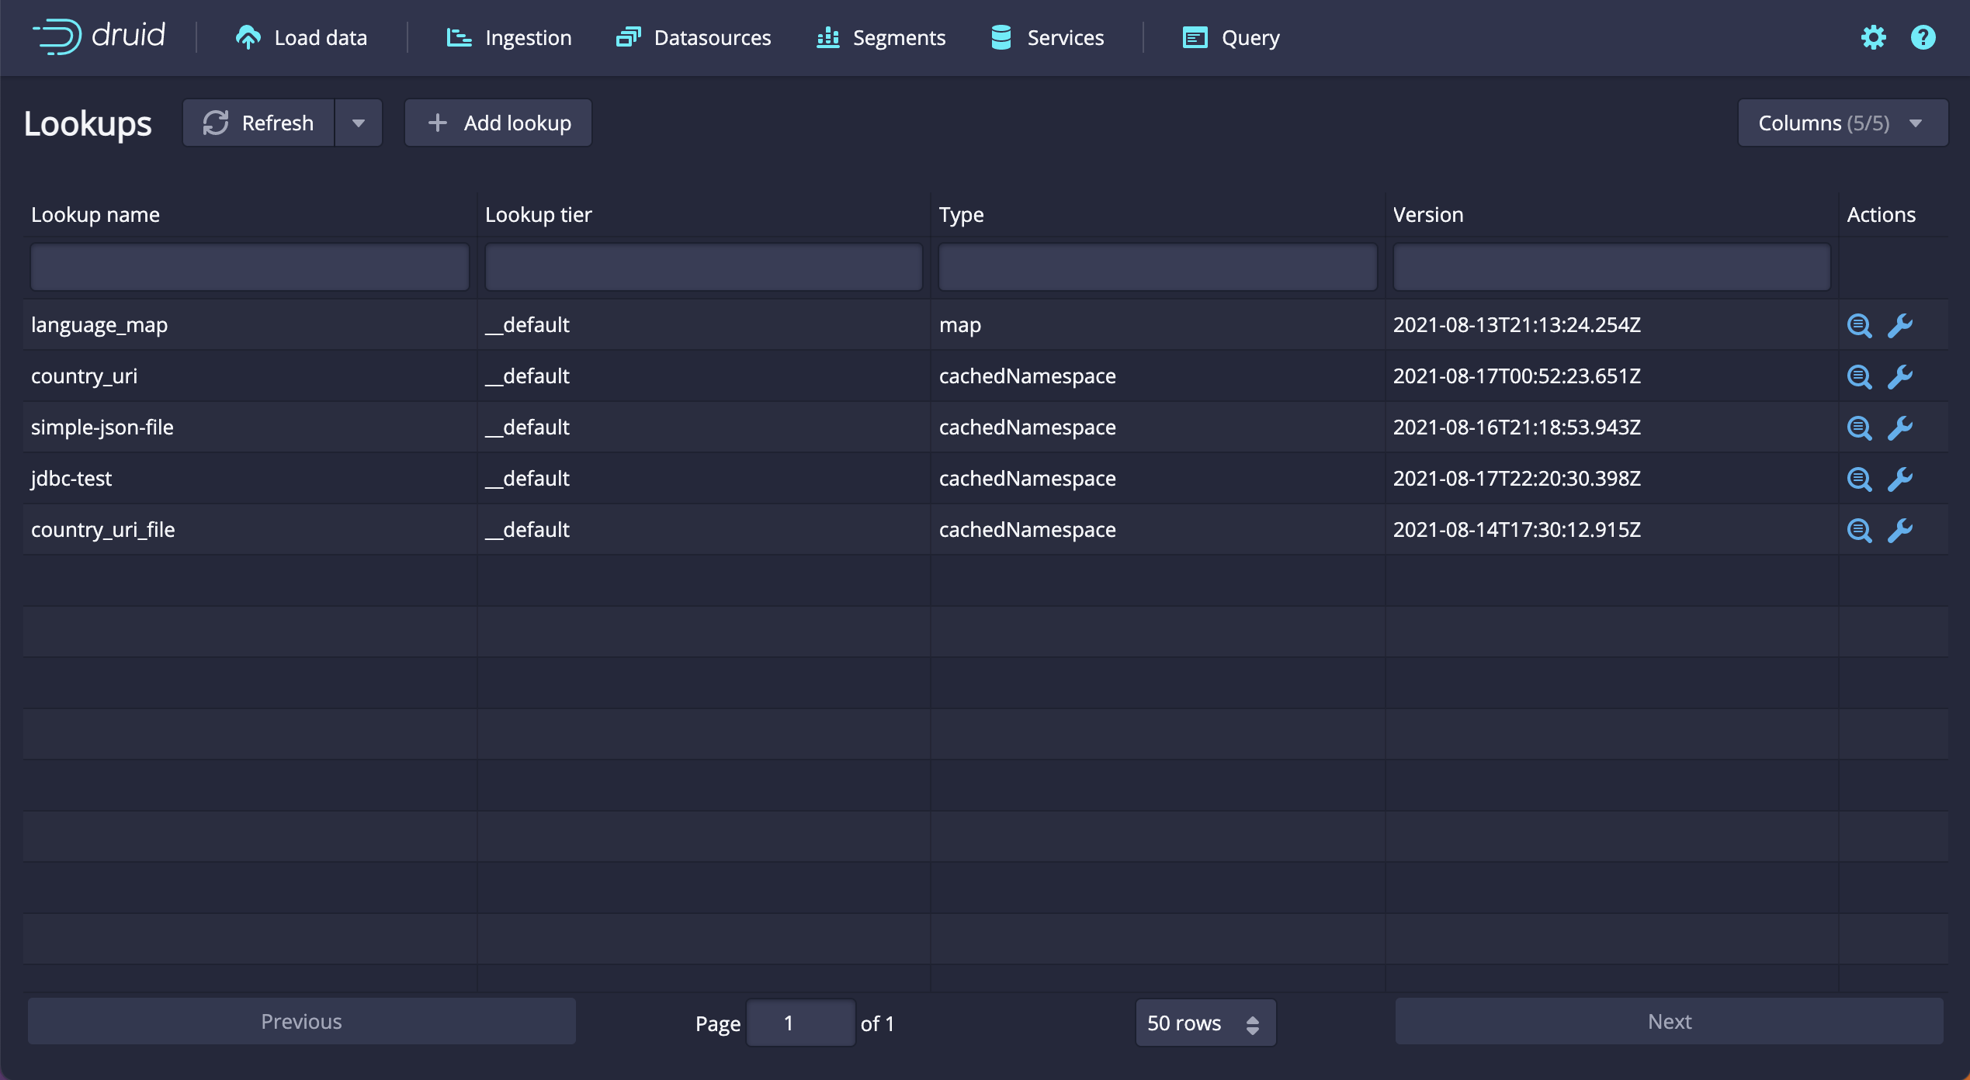Switch to the Segments view
This screenshot has height=1080, width=1970.
pos(881,37)
